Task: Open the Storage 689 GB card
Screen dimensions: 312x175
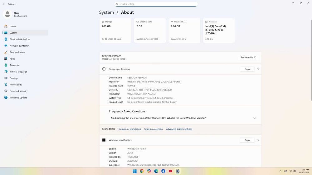Action: (x=115, y=30)
